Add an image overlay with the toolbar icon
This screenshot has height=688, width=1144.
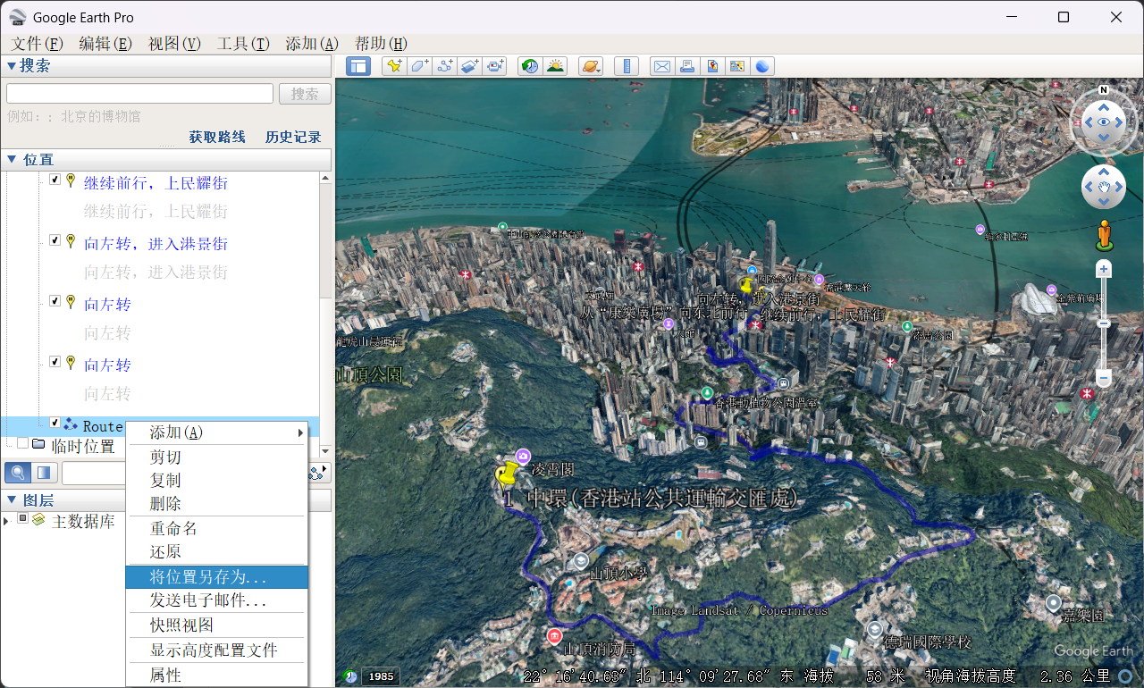[470, 66]
